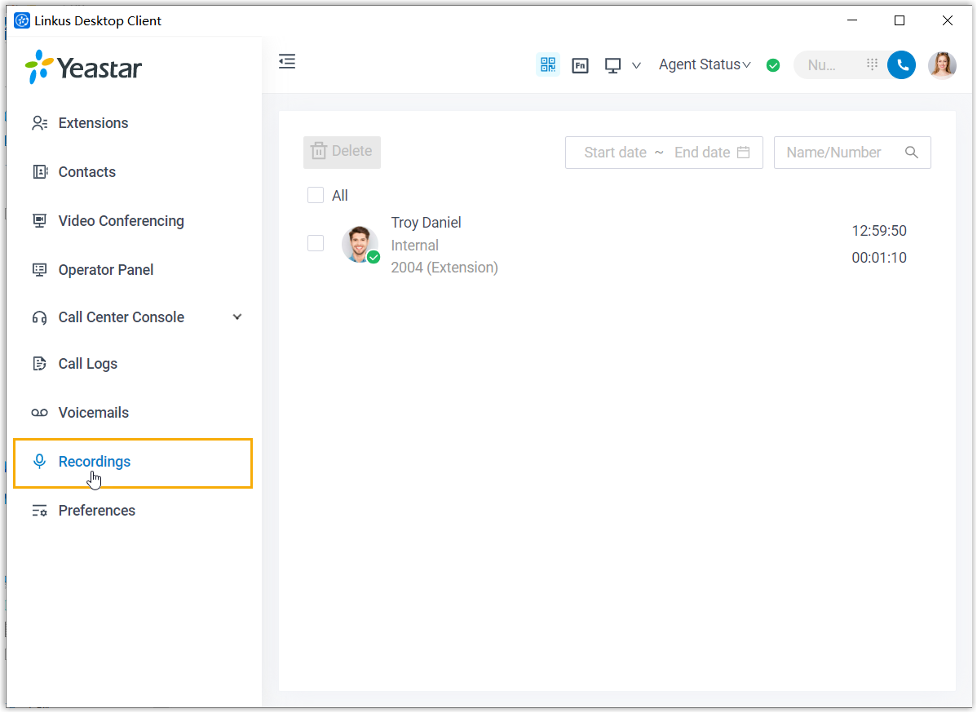The image size is (977, 713).
Task: Click the Delete recordings button
Action: (x=342, y=152)
